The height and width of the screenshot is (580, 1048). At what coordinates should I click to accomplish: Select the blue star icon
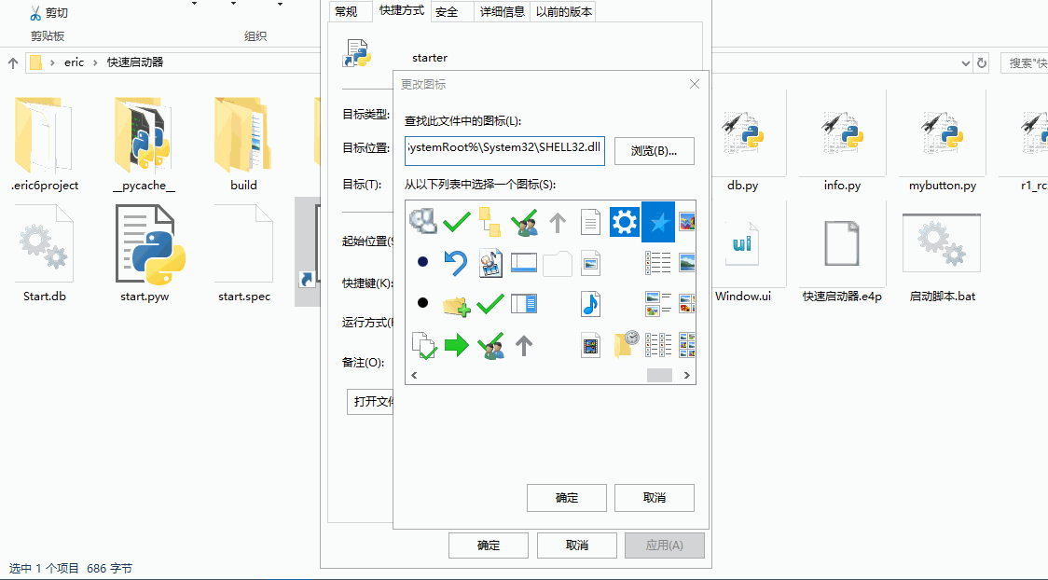[x=657, y=222]
